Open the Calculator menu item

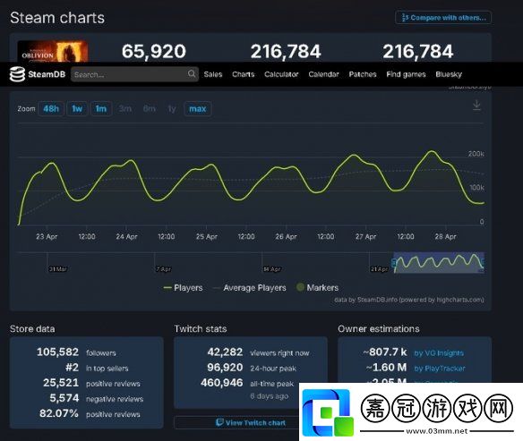click(281, 74)
